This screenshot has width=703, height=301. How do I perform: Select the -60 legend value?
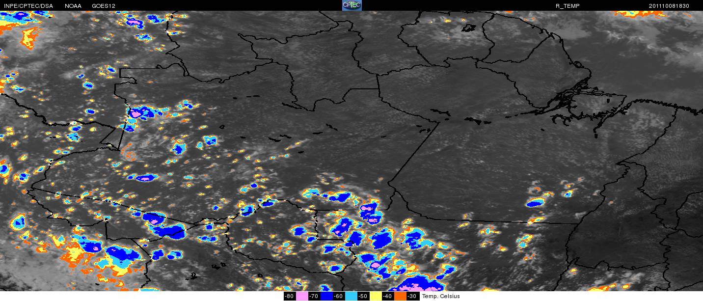click(339, 296)
